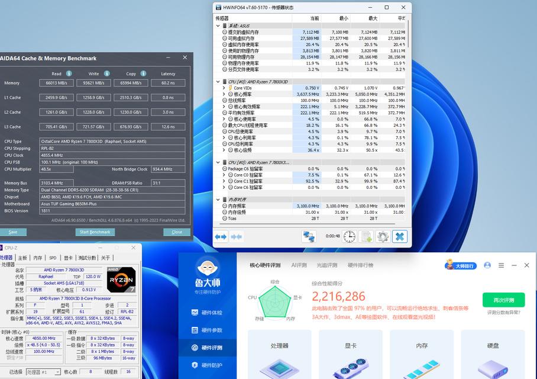
Task: Open the 关于 tab in CPU-Z
Action: [105, 258]
